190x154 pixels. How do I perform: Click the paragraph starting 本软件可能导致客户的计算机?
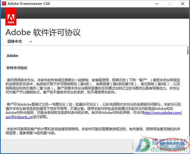click(x=93, y=131)
